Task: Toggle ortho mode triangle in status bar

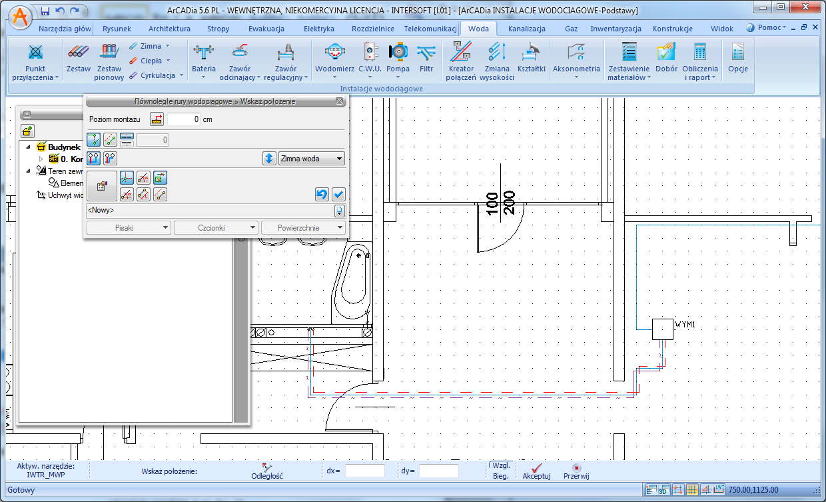Action: [706, 490]
